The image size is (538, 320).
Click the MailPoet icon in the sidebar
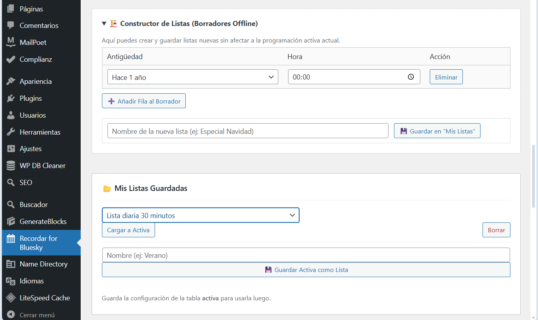point(10,42)
